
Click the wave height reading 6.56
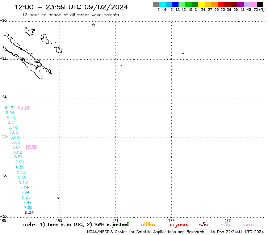pos(18,157)
